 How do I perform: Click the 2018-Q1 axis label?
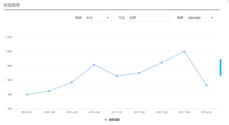(x=207, y=112)
